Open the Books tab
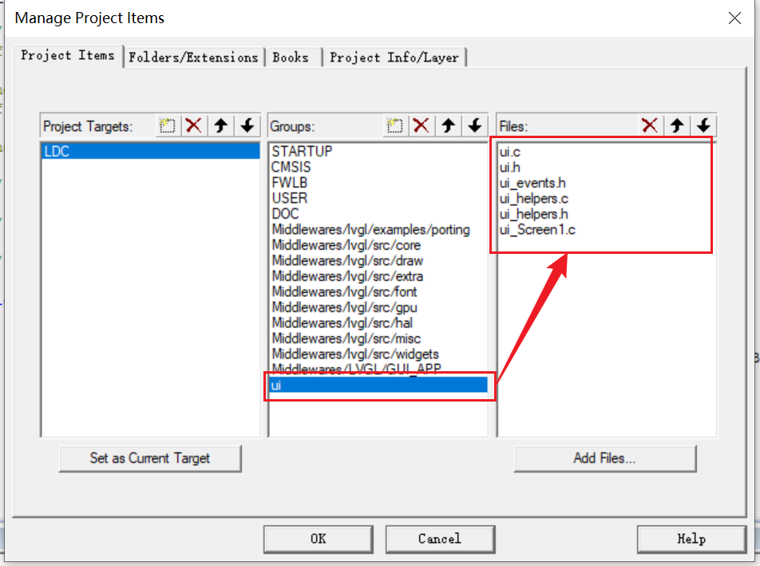Viewport: 760px width, 566px height. (291, 57)
